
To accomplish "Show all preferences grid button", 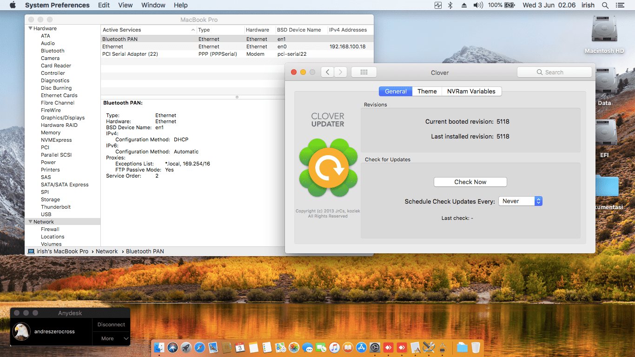I will 364,72.
